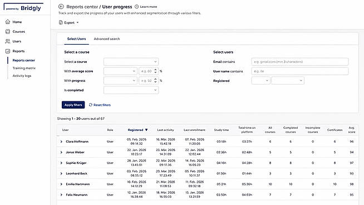Click the Bridgly logo
This screenshot has height=205, width=364.
click(23, 7)
